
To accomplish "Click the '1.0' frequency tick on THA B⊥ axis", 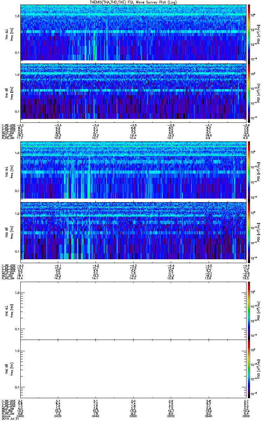I will click(17, 16).
